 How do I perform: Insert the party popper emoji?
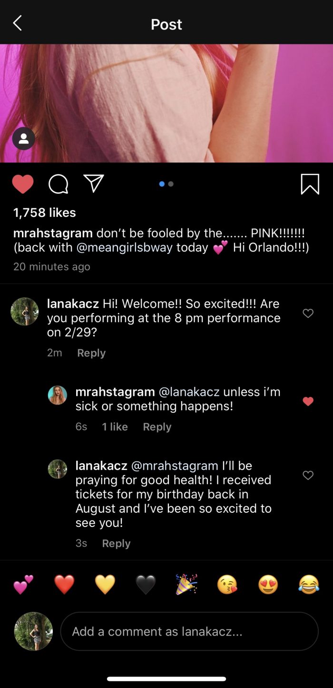click(186, 585)
